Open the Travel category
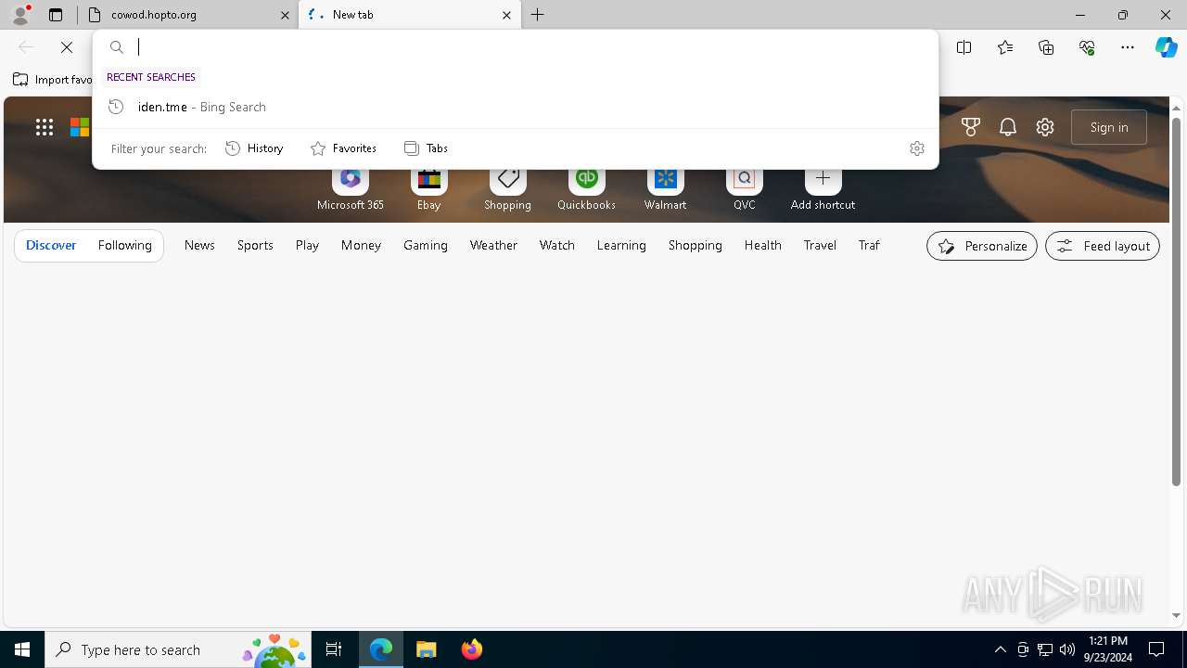 [820, 246]
